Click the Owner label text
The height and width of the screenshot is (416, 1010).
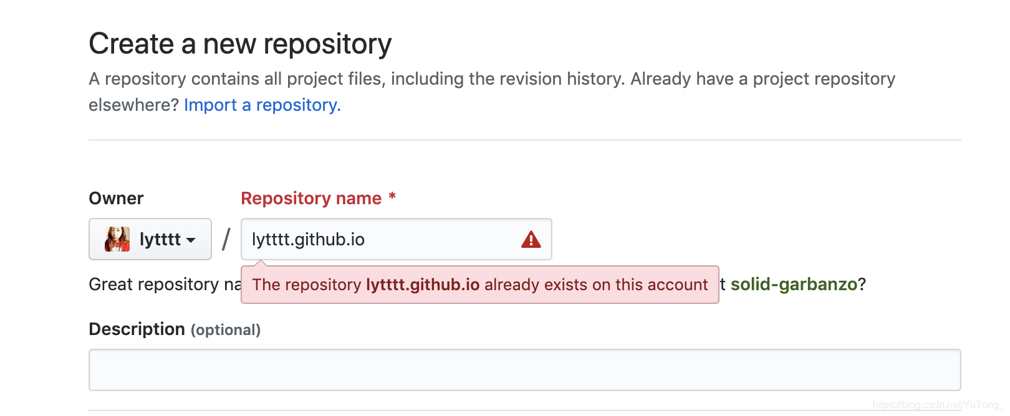point(116,198)
